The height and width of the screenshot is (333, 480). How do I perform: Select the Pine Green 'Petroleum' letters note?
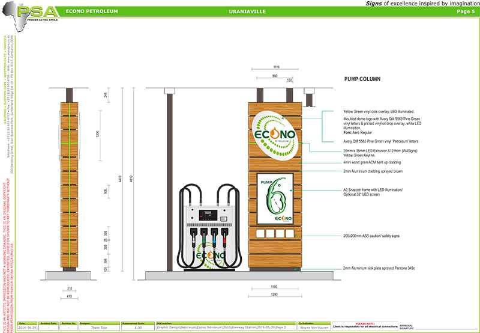click(x=380, y=141)
